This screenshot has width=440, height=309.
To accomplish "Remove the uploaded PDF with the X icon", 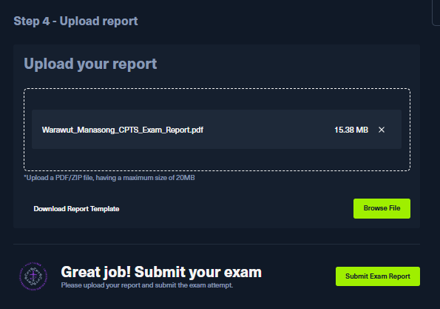I will [x=382, y=130].
